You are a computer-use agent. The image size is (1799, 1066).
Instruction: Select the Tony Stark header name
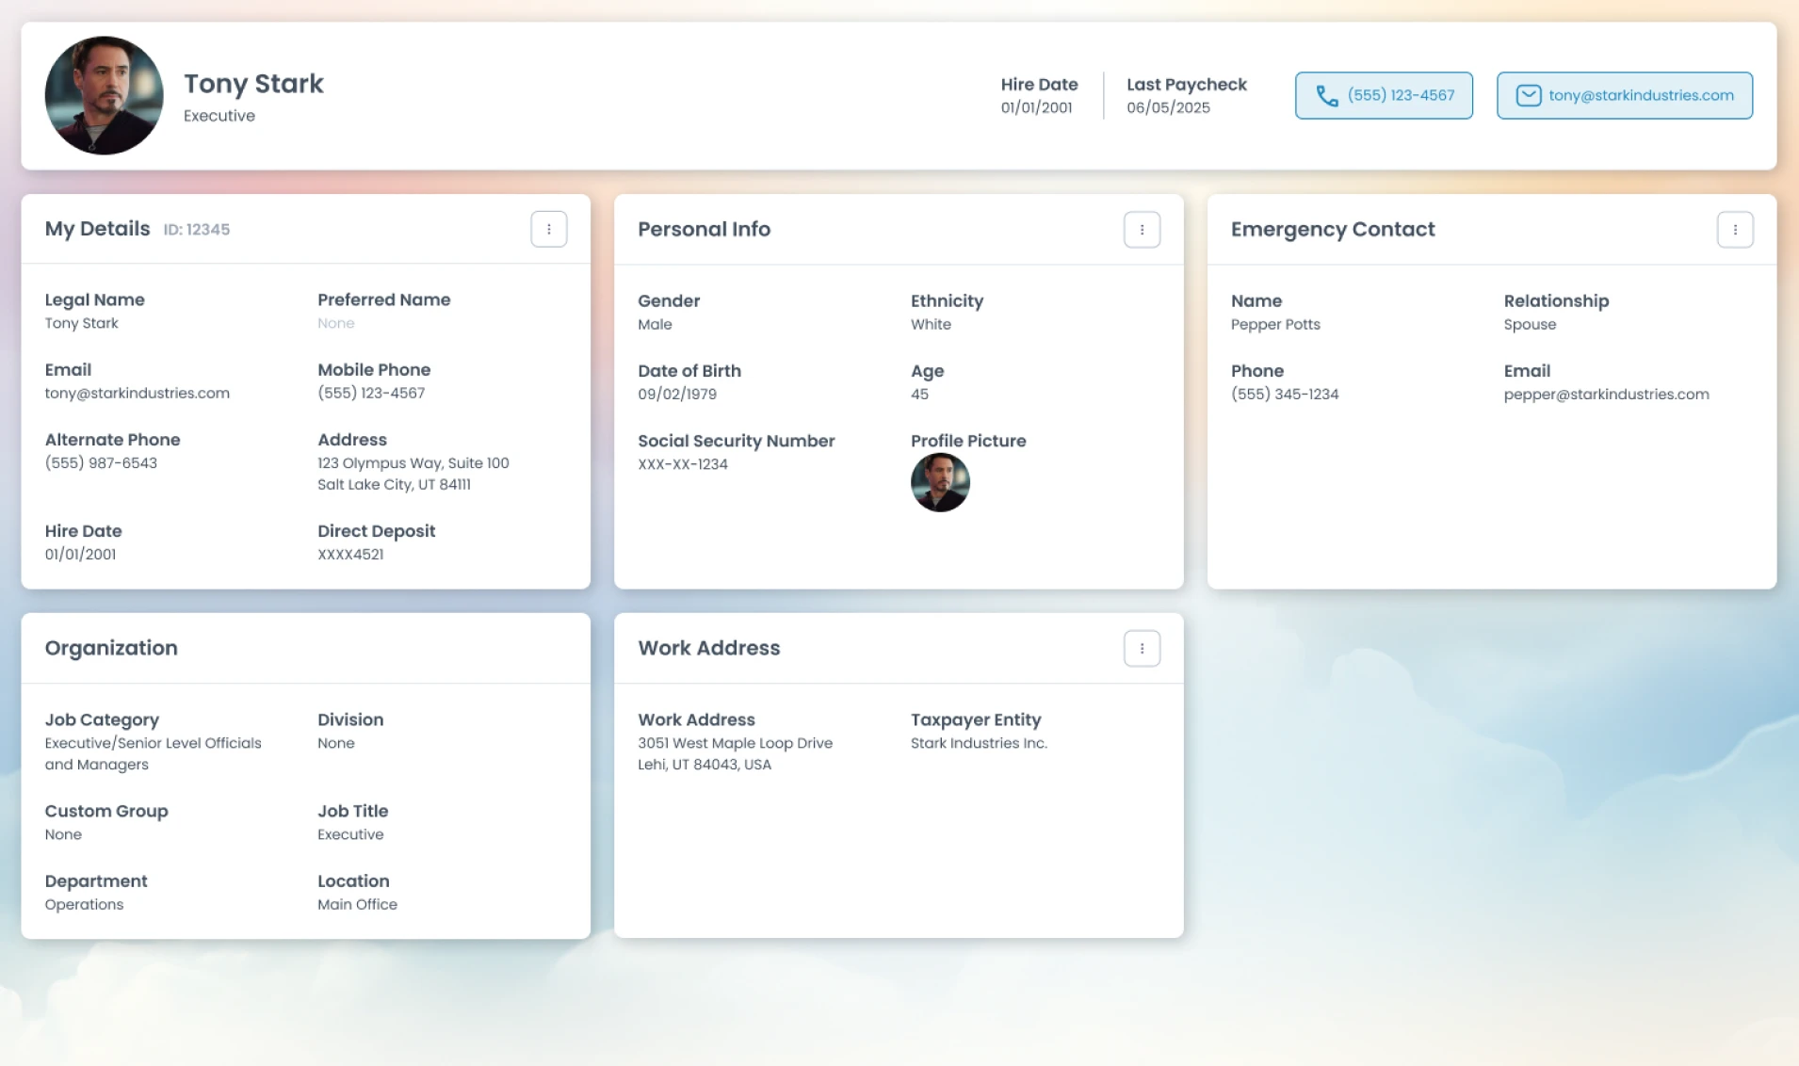(253, 84)
